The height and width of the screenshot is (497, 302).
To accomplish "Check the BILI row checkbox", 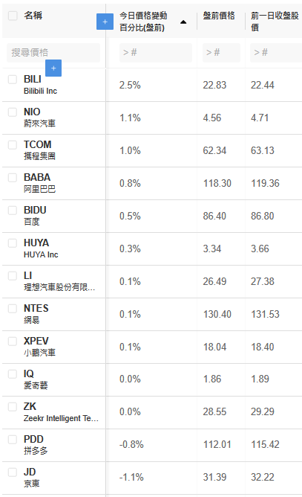I will tap(13, 80).
